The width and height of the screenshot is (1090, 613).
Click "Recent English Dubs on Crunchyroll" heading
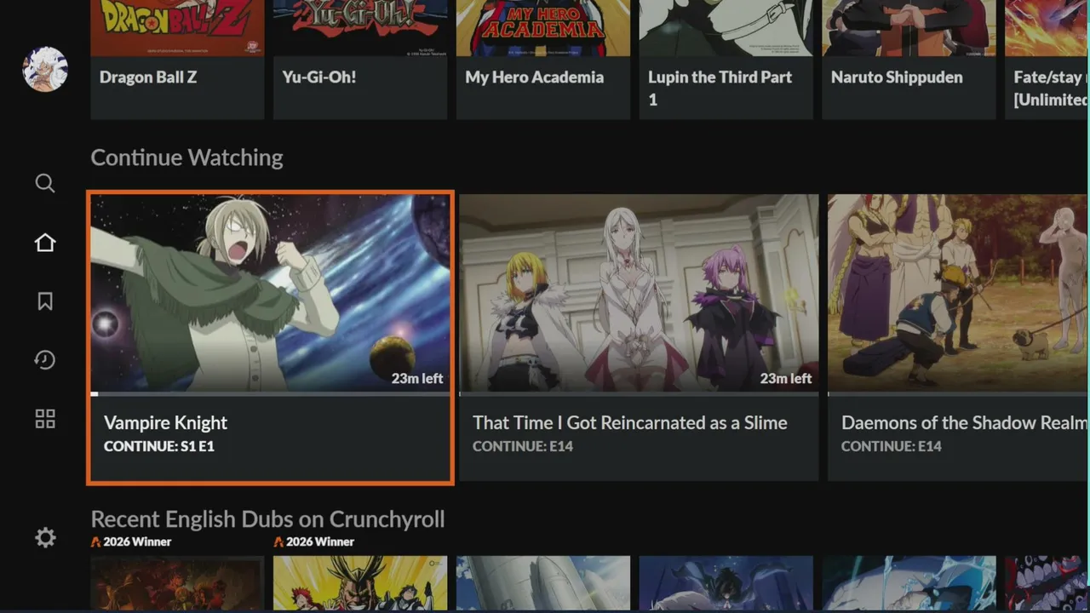[x=267, y=519]
